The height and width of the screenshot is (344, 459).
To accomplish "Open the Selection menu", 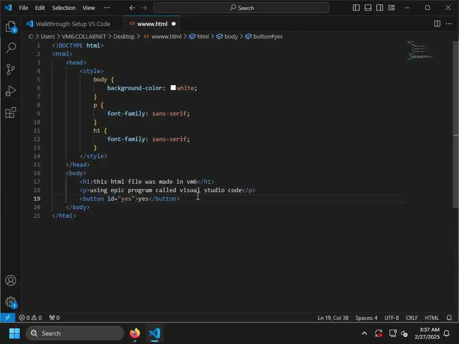I will (64, 8).
